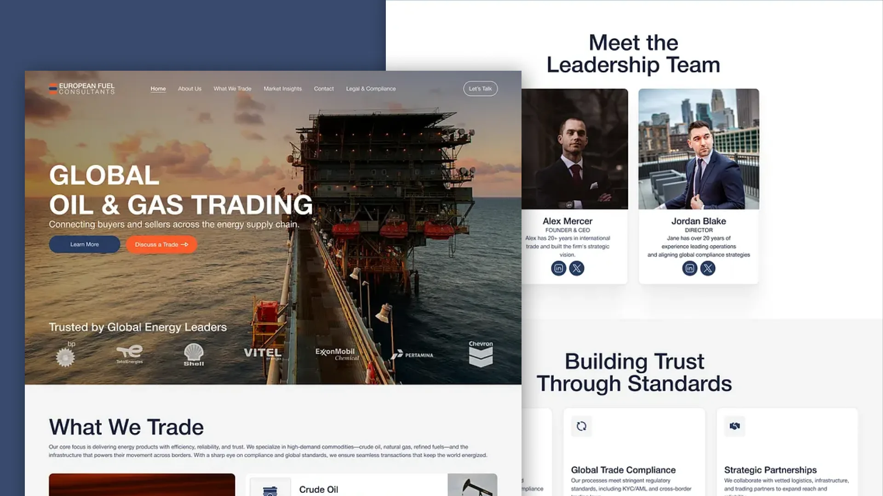The height and width of the screenshot is (496, 883).
Task: Click the Discuss a Trade button
Action: coord(161,244)
